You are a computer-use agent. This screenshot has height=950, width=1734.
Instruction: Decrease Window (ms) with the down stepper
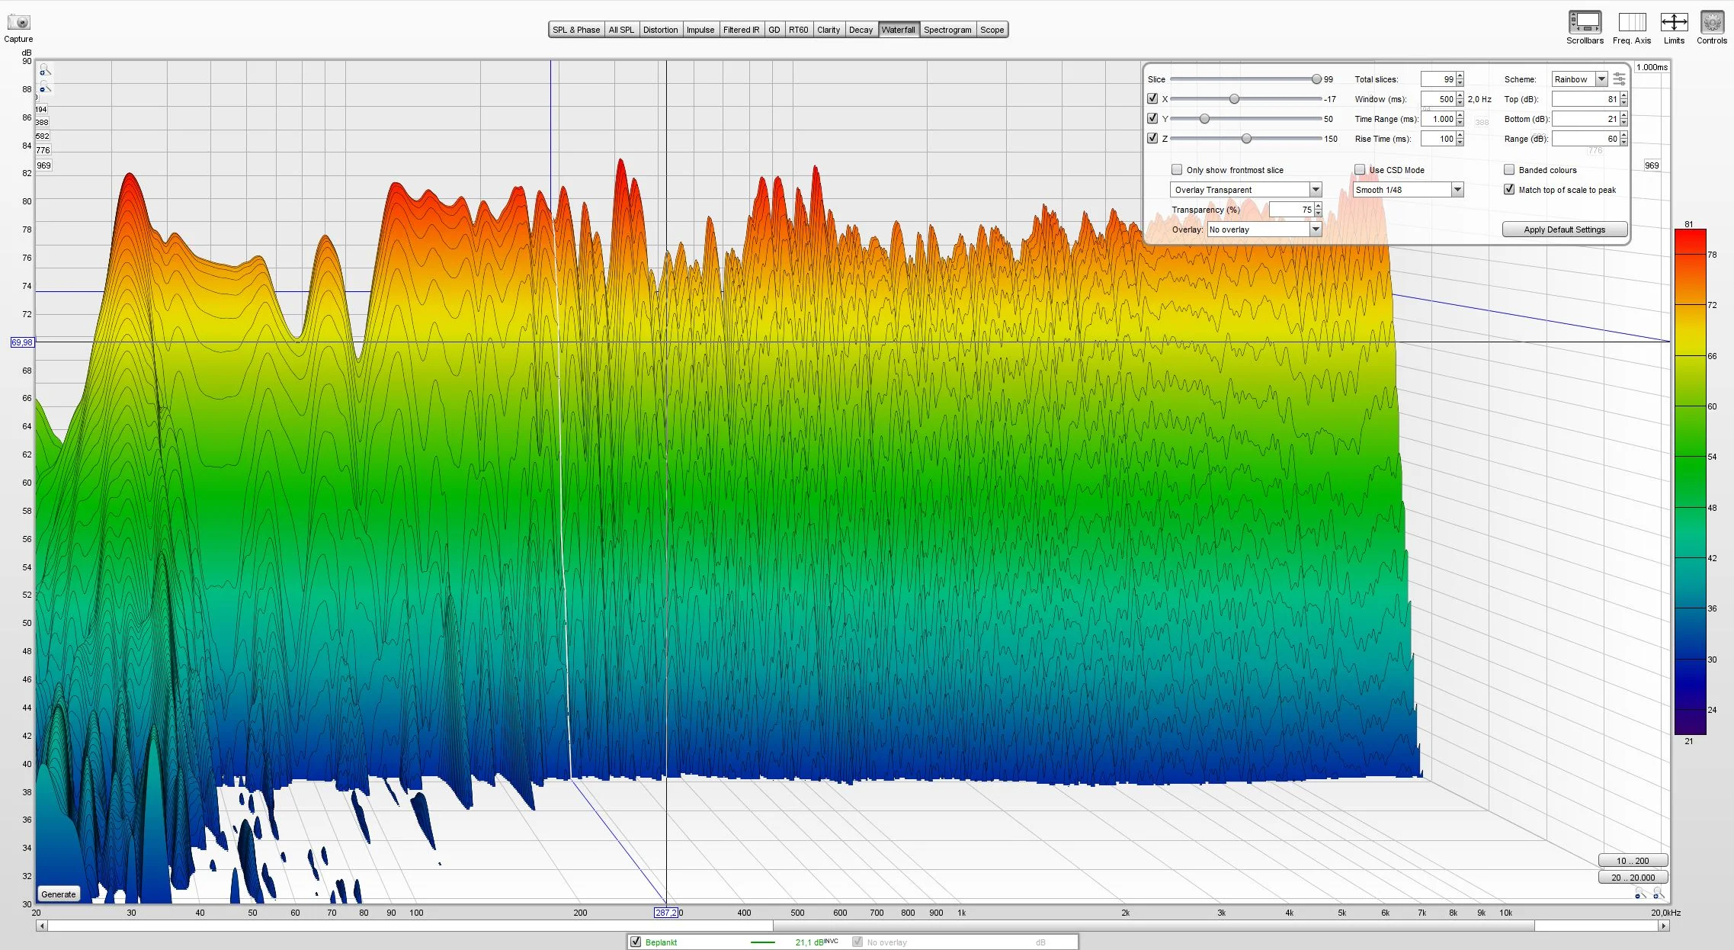pyautogui.click(x=1460, y=103)
